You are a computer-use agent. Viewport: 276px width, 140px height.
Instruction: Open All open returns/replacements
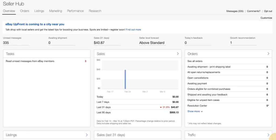point(228,72)
